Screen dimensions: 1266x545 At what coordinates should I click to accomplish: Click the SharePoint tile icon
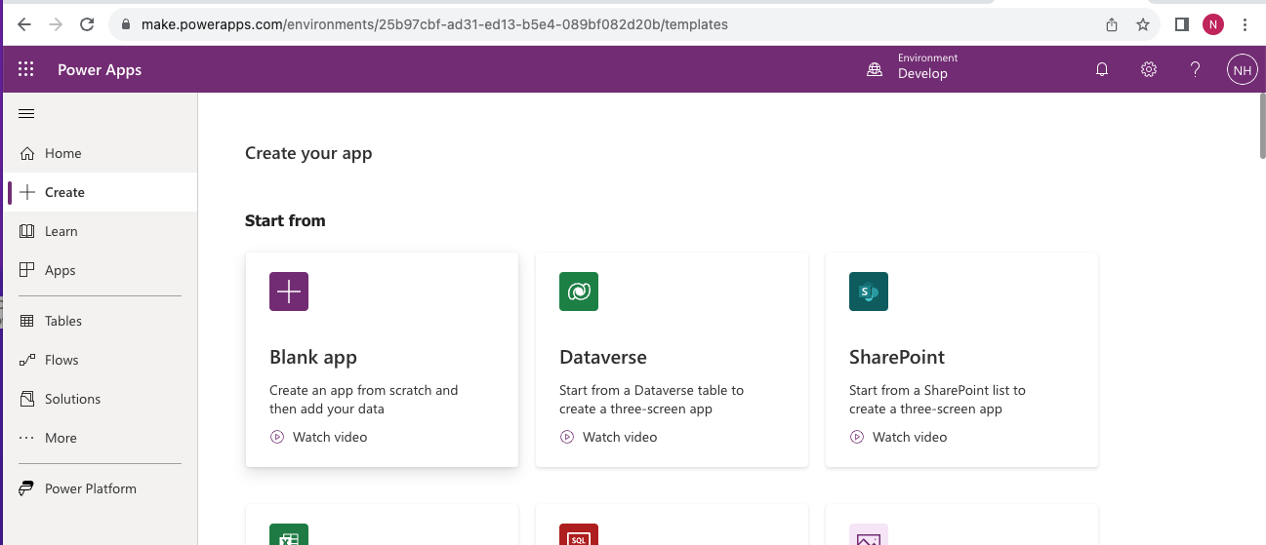pyautogui.click(x=869, y=292)
